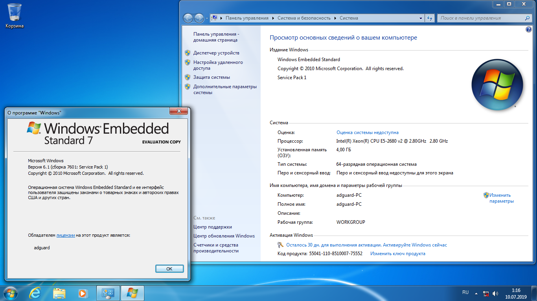The height and width of the screenshot is (301, 537).
Task: Click 'Изменить параметры' link
Action: (501, 198)
